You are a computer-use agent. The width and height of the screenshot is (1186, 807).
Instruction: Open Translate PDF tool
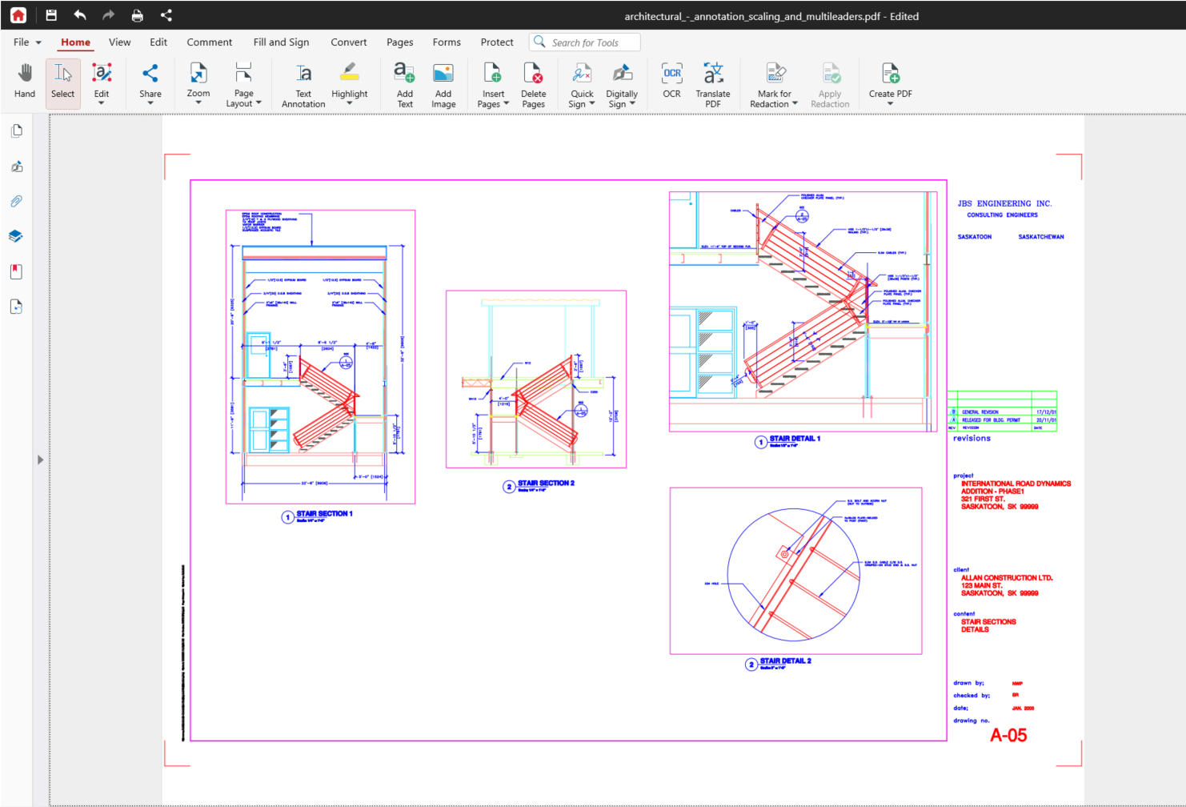coord(713,84)
